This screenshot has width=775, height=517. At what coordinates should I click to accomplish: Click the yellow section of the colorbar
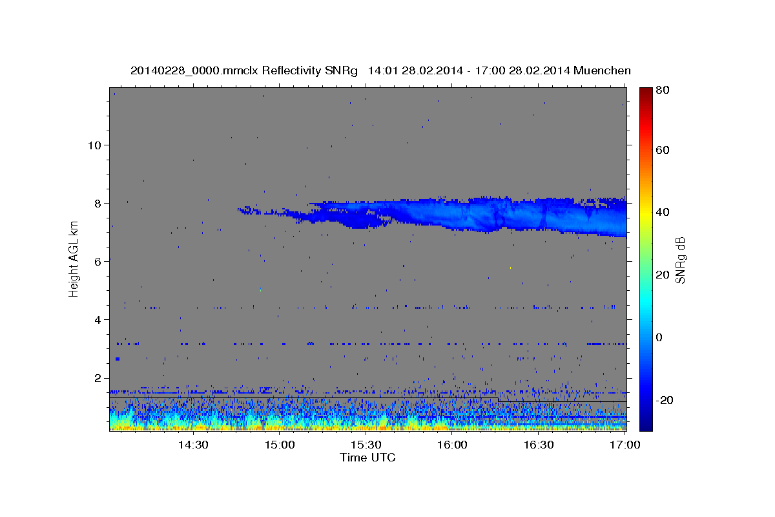click(646, 213)
